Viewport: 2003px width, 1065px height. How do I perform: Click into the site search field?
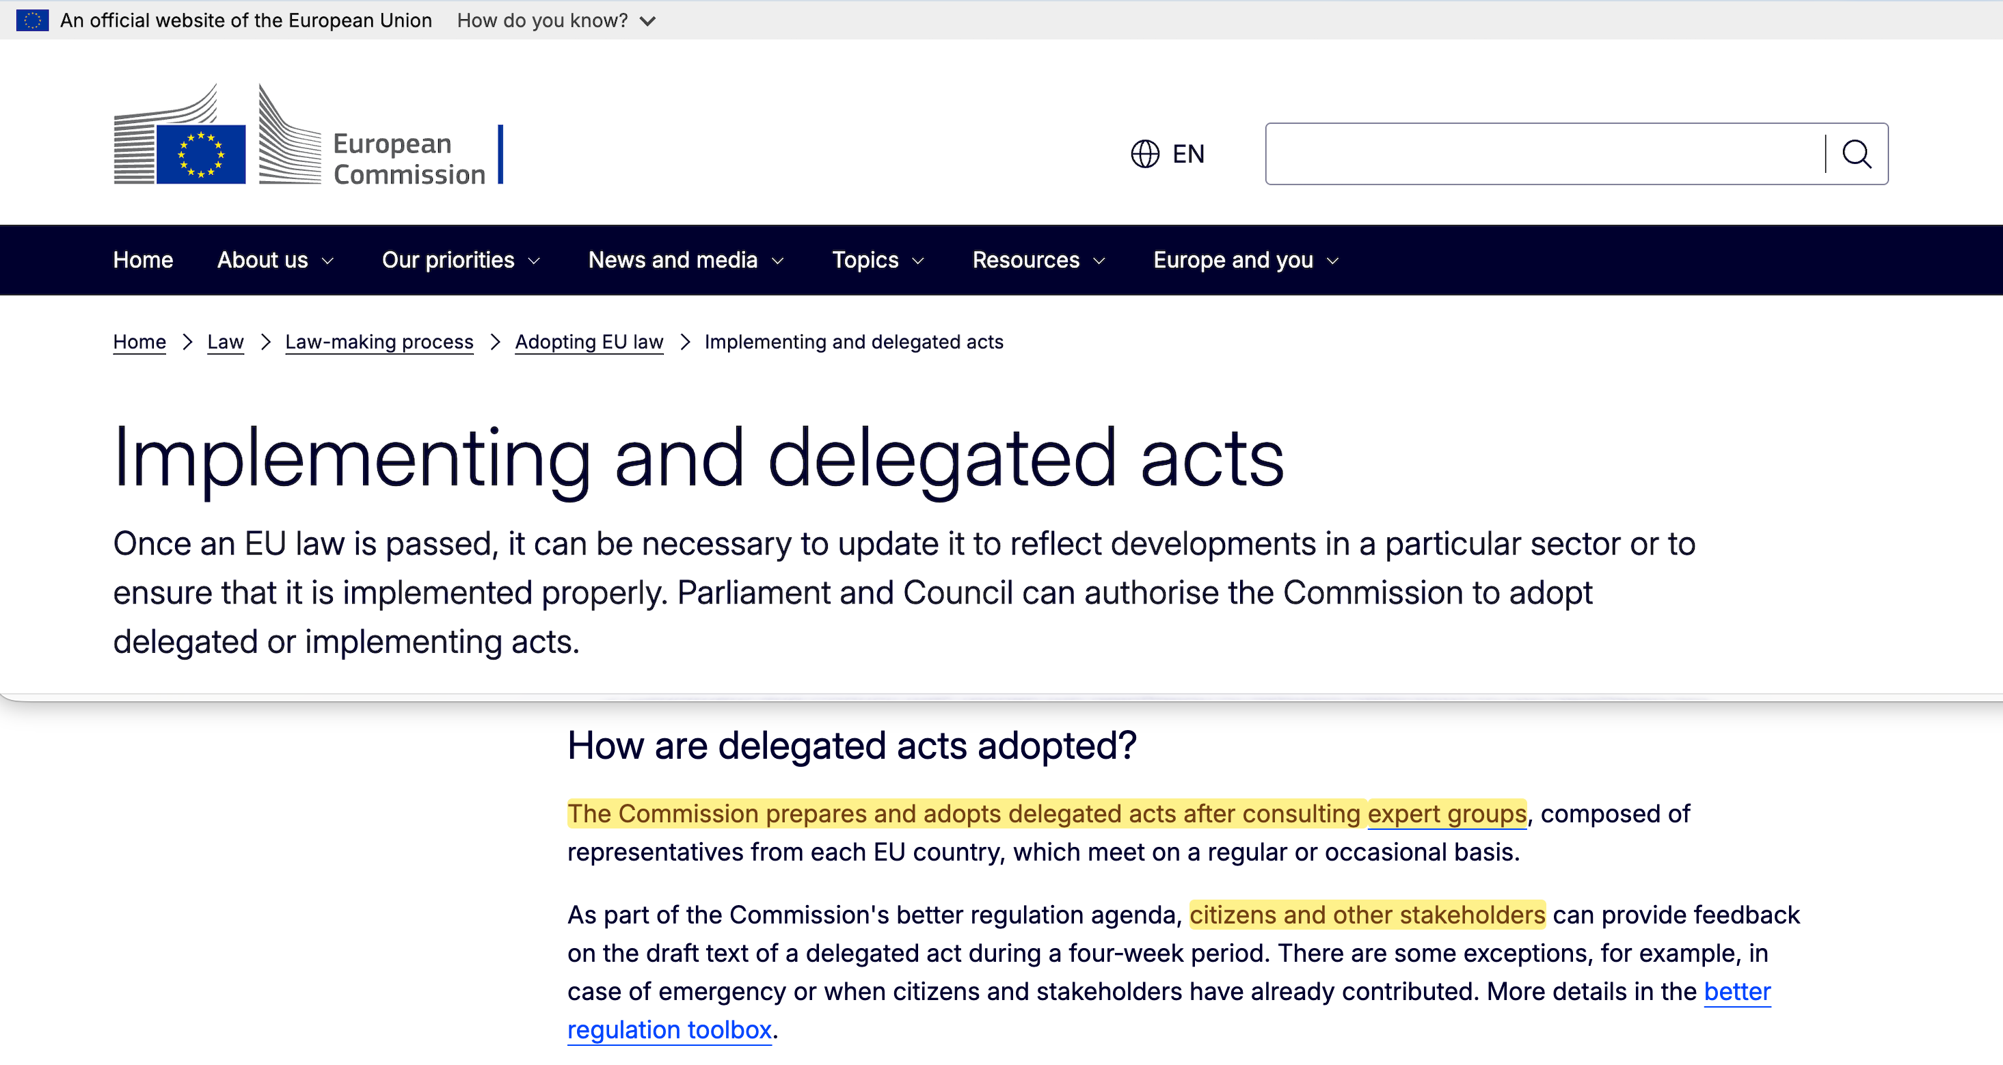point(1545,154)
